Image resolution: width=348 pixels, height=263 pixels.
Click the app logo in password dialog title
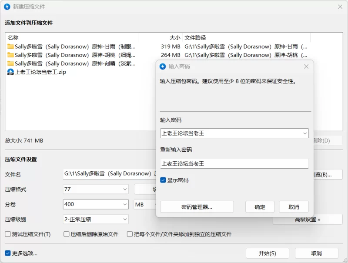pos(163,67)
